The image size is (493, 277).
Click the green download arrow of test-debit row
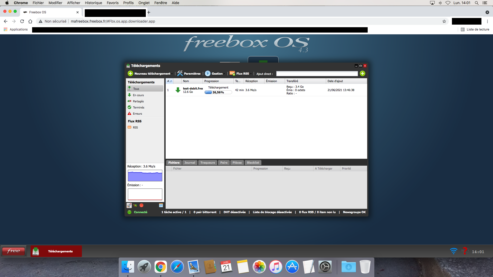pos(178,90)
